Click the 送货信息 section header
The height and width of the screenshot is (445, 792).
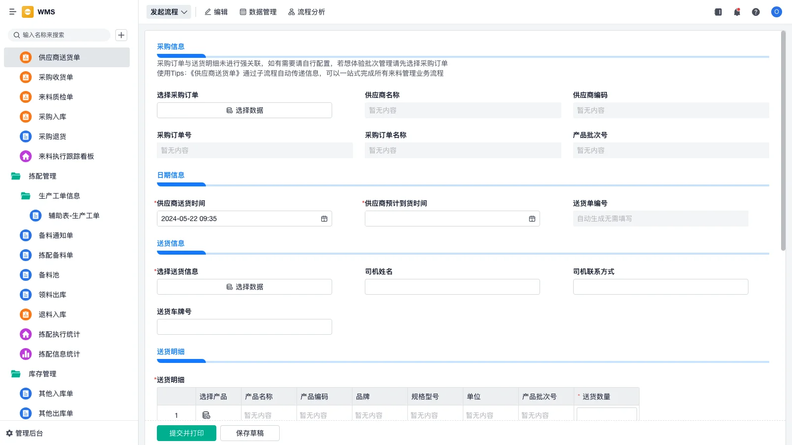171,243
